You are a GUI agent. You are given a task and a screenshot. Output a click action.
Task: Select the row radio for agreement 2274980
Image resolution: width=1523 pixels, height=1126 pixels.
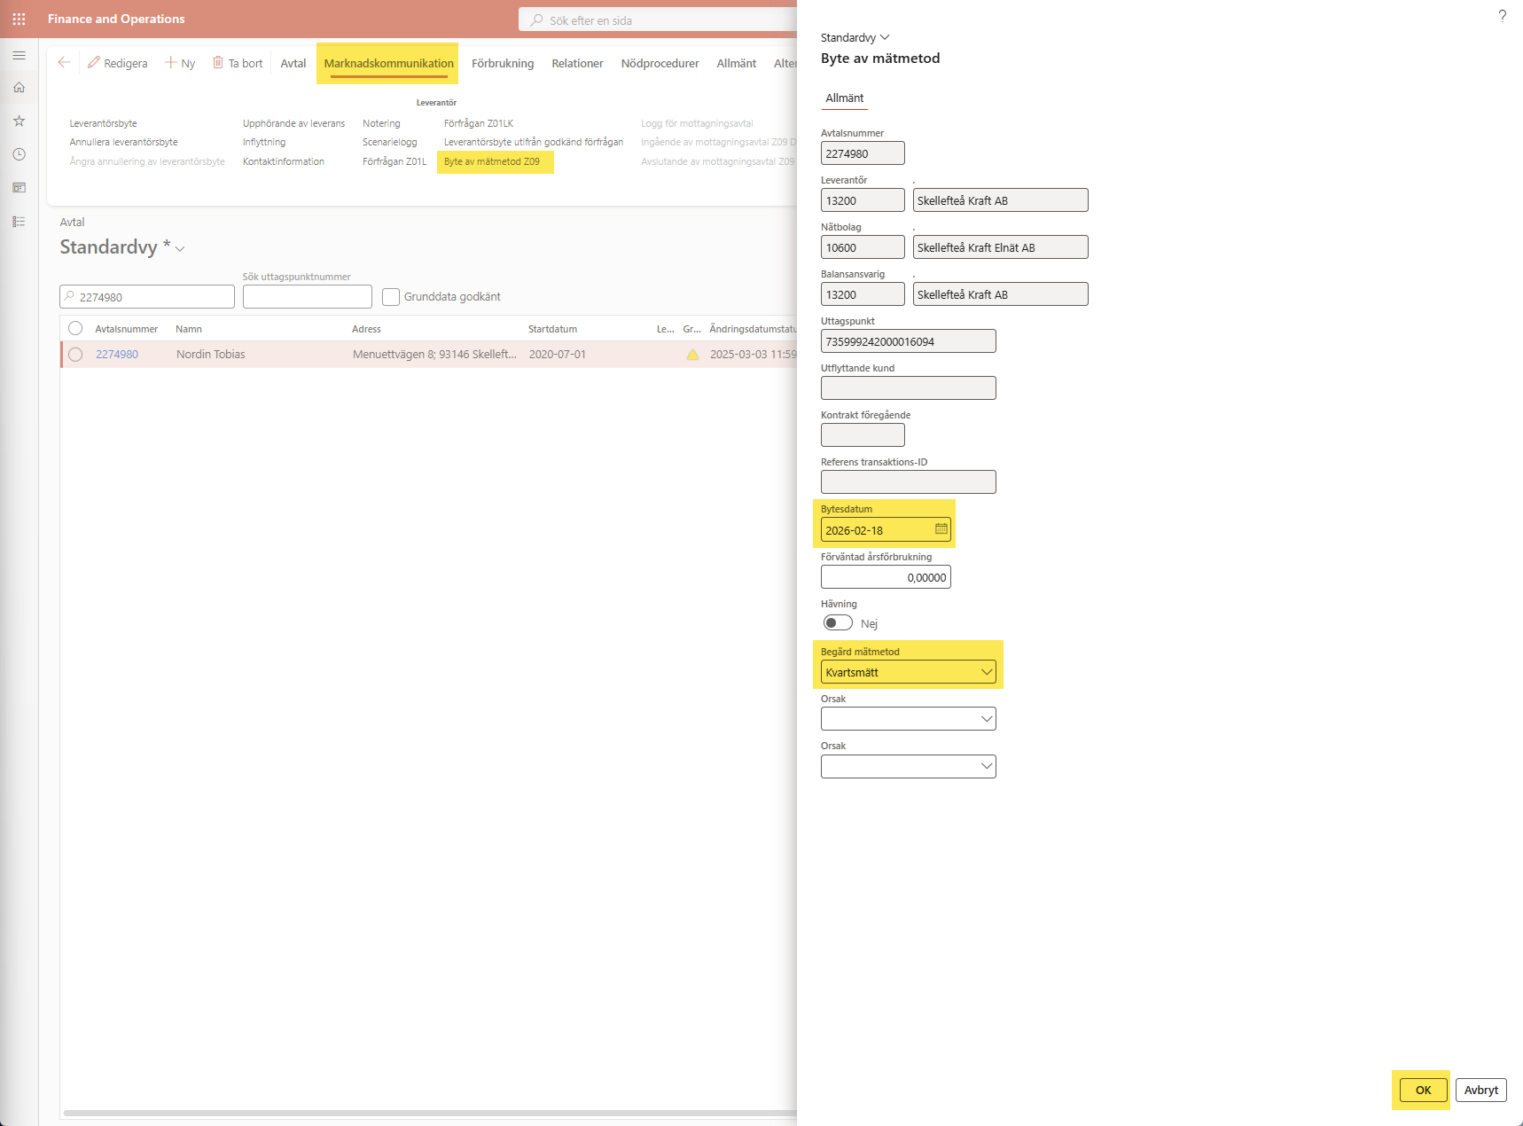(75, 355)
